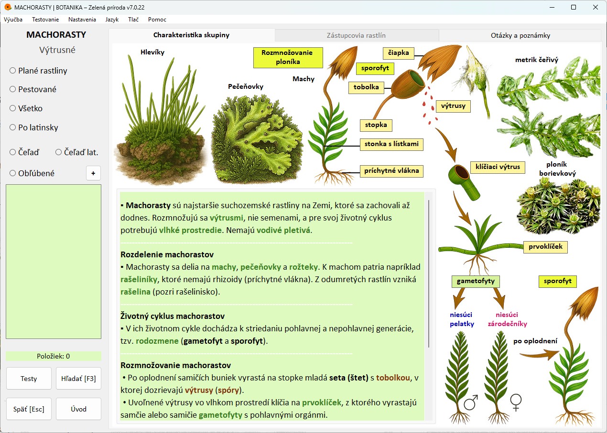
Task: Click inside the empty green items list
Action: (x=54, y=262)
